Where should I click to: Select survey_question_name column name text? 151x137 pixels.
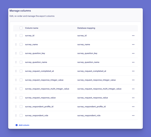point(36,62)
